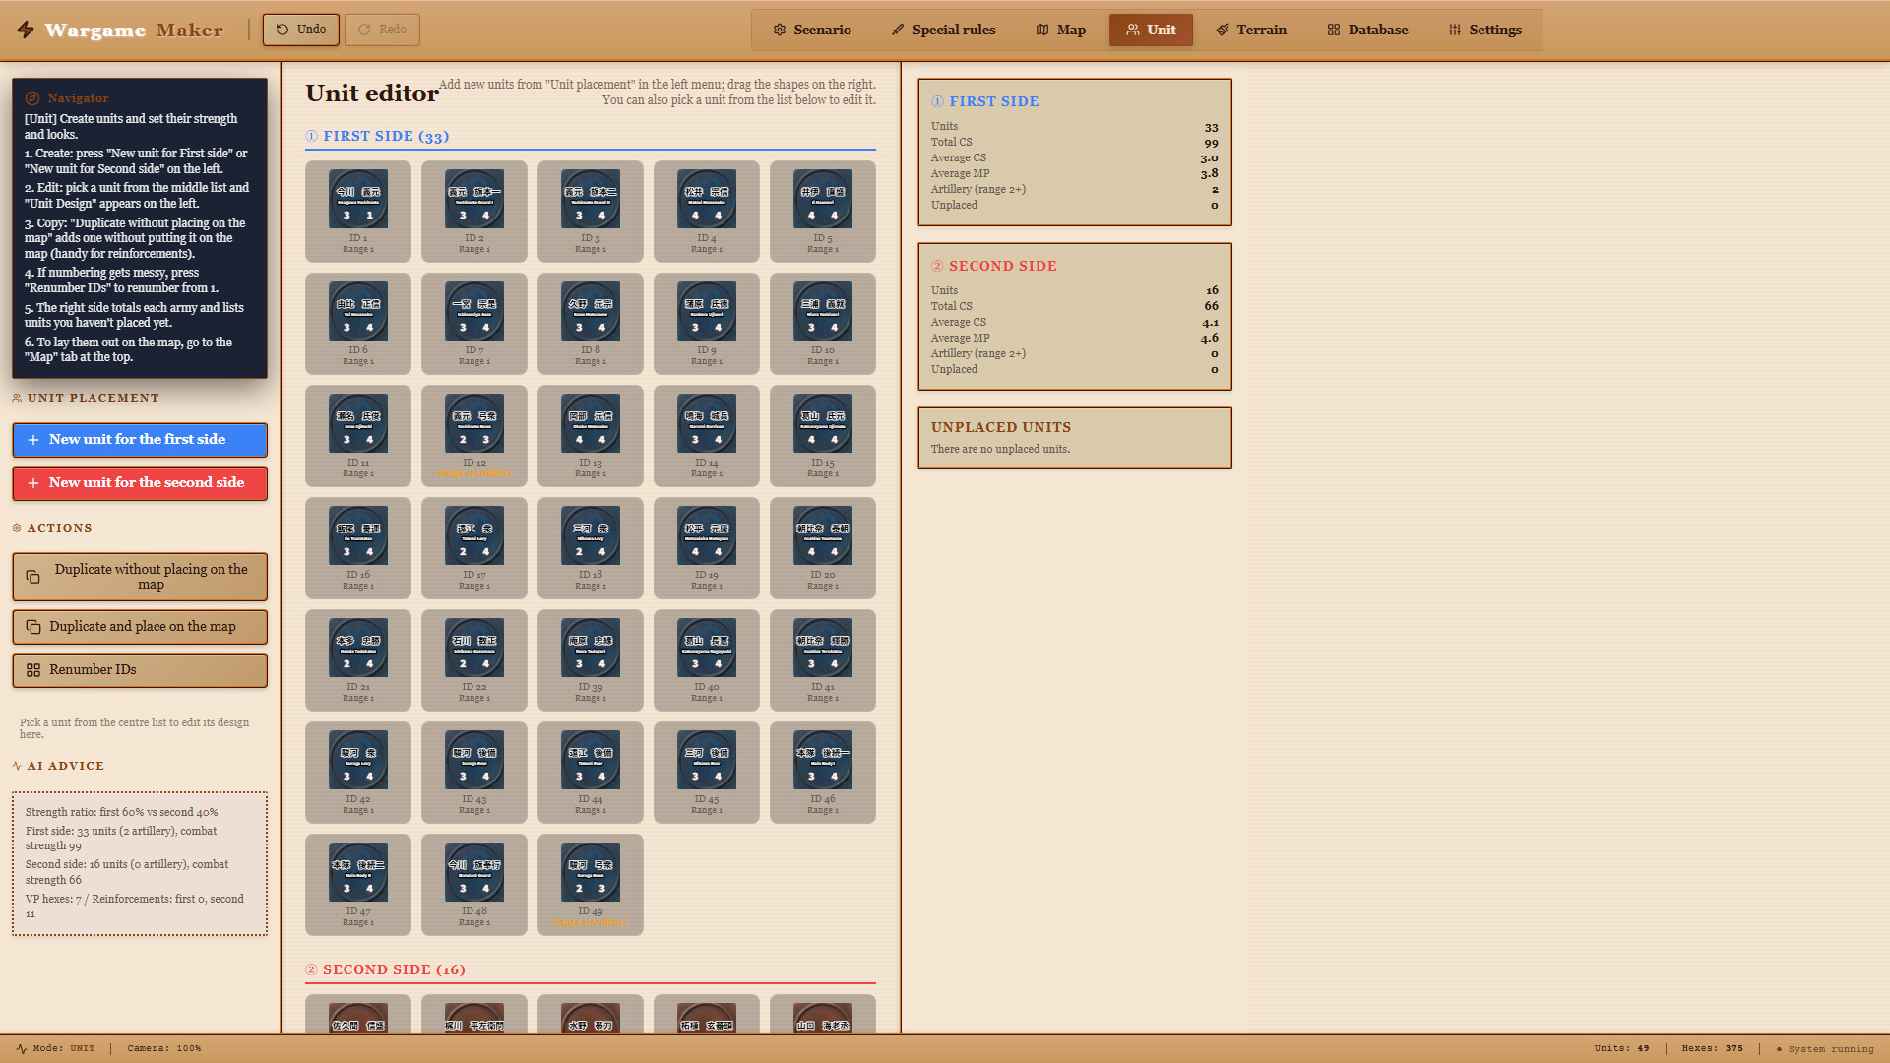
Task: Click the Wargame Maker lightning logo icon
Action: (26, 30)
